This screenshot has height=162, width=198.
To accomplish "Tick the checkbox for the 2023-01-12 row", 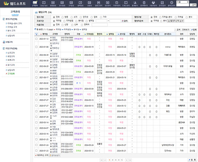I will pos(36,39).
